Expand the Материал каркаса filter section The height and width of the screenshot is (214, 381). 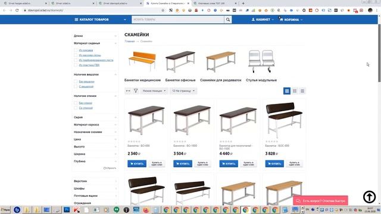pyautogui.click(x=95, y=124)
